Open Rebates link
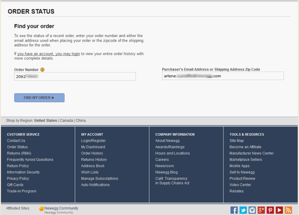 (x=236, y=191)
